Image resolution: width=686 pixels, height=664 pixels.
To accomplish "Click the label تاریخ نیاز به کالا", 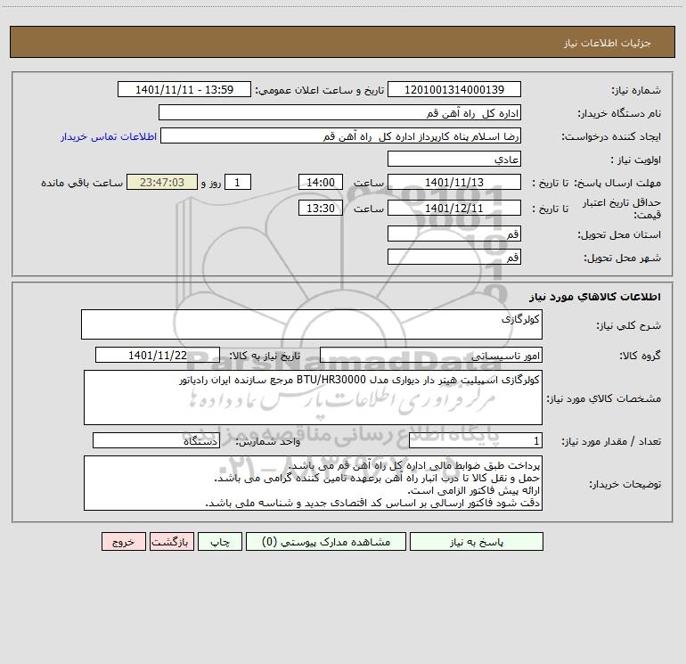I will pyautogui.click(x=265, y=356).
